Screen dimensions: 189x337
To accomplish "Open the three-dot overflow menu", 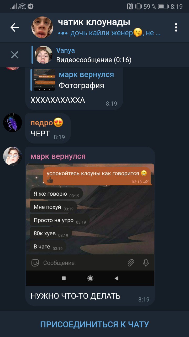I will pyautogui.click(x=176, y=27).
